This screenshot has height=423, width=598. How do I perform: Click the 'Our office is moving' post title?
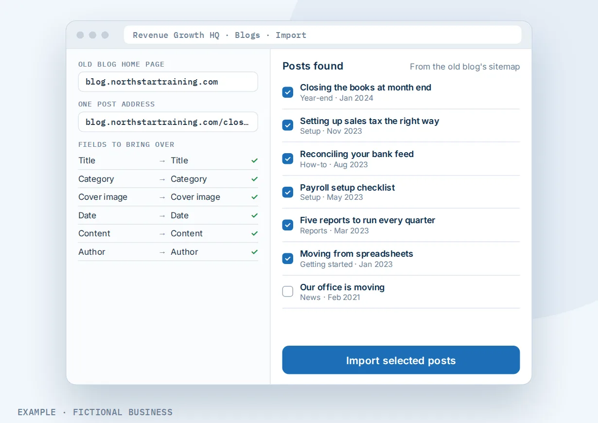point(342,287)
